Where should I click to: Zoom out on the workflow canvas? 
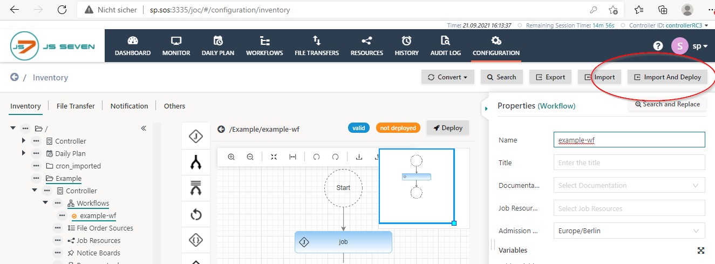(250, 157)
